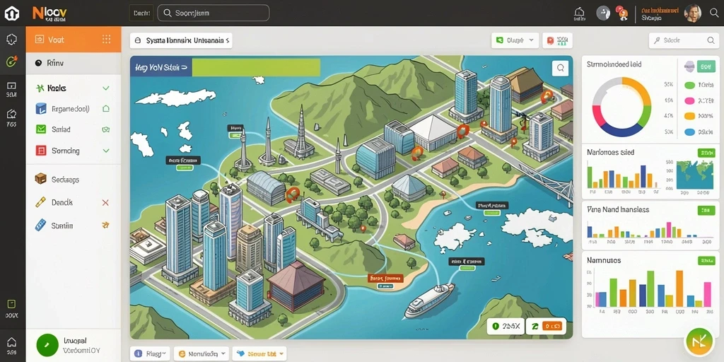
Task: Click the magnifier icon on the map
Action: (560, 68)
